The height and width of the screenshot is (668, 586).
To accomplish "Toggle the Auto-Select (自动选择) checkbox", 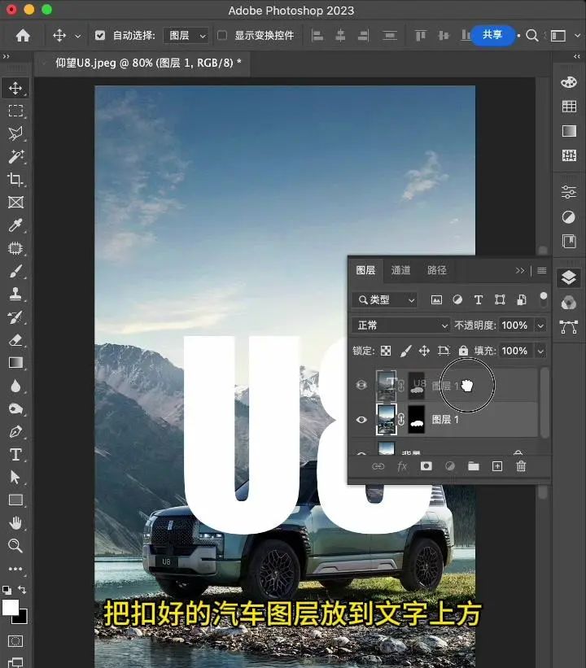I will pos(100,35).
